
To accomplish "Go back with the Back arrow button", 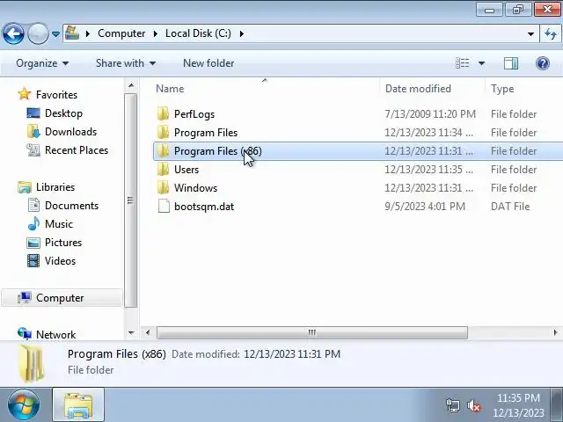I will click(x=13, y=33).
